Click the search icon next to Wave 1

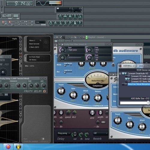(40, 40)
